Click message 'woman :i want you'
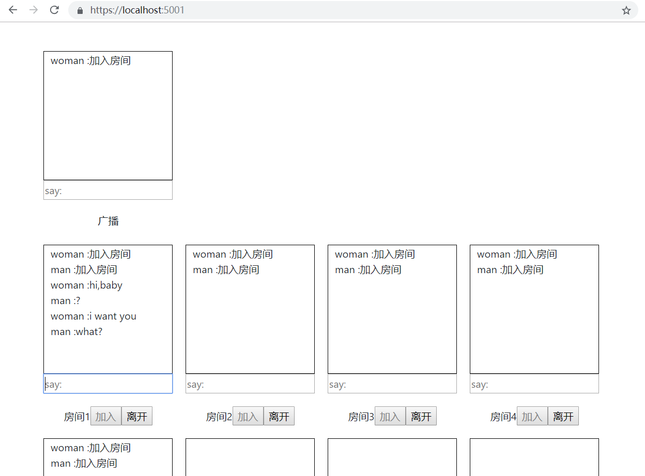 point(94,316)
